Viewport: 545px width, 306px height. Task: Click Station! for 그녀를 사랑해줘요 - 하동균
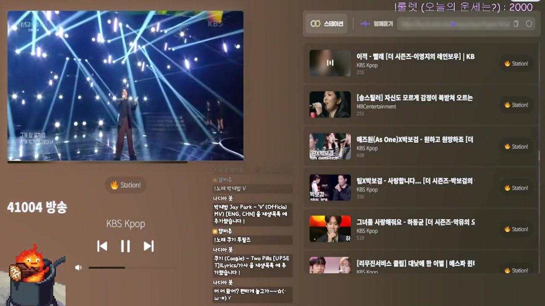[x=516, y=229]
